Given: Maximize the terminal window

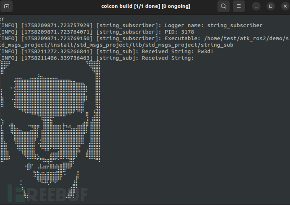Looking at the screenshot, I should pos(271,6).
